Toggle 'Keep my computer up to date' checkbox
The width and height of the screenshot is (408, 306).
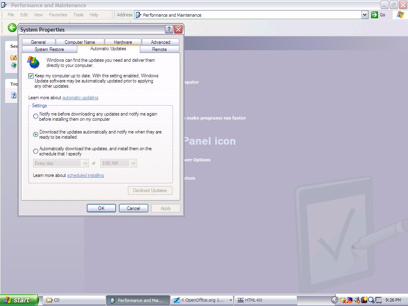(x=31, y=76)
